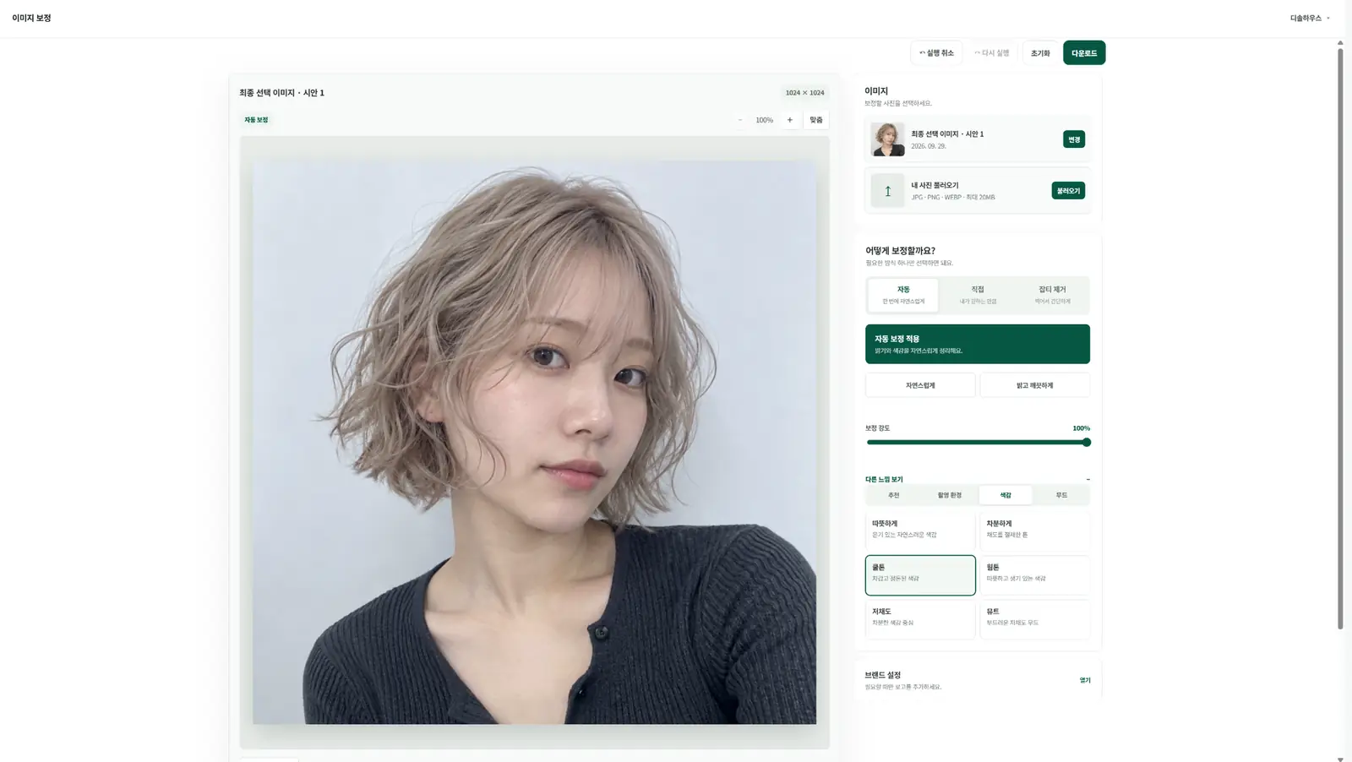Open the 디솔하우스 account dropdown
Viewport: 1352px width, 762px height.
point(1310,18)
